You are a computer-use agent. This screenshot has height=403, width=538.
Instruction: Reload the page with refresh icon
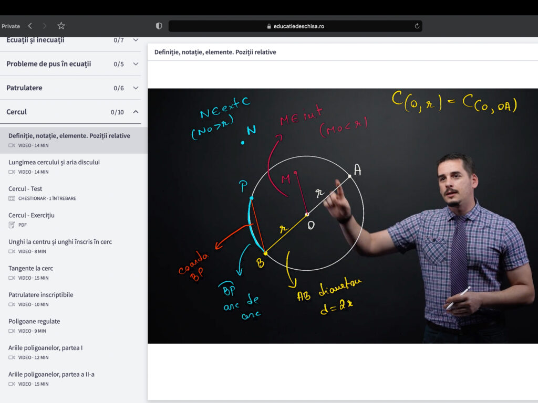pos(417,26)
